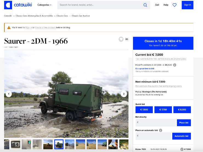Click info icon beside expert's estimate
Viewport: 203px width, 152px height.
(x=175, y=65)
